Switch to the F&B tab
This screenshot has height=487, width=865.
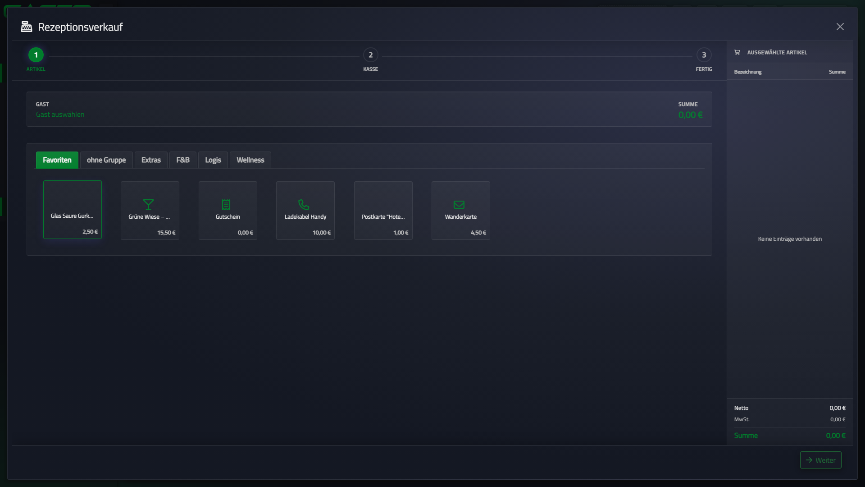[183, 160]
